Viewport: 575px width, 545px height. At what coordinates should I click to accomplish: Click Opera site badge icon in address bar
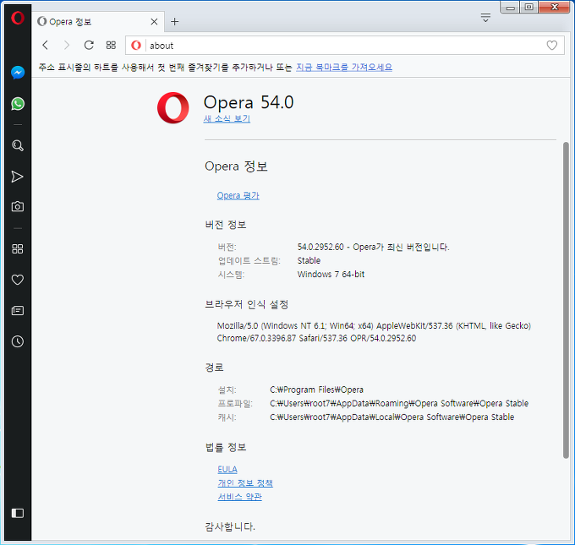136,46
